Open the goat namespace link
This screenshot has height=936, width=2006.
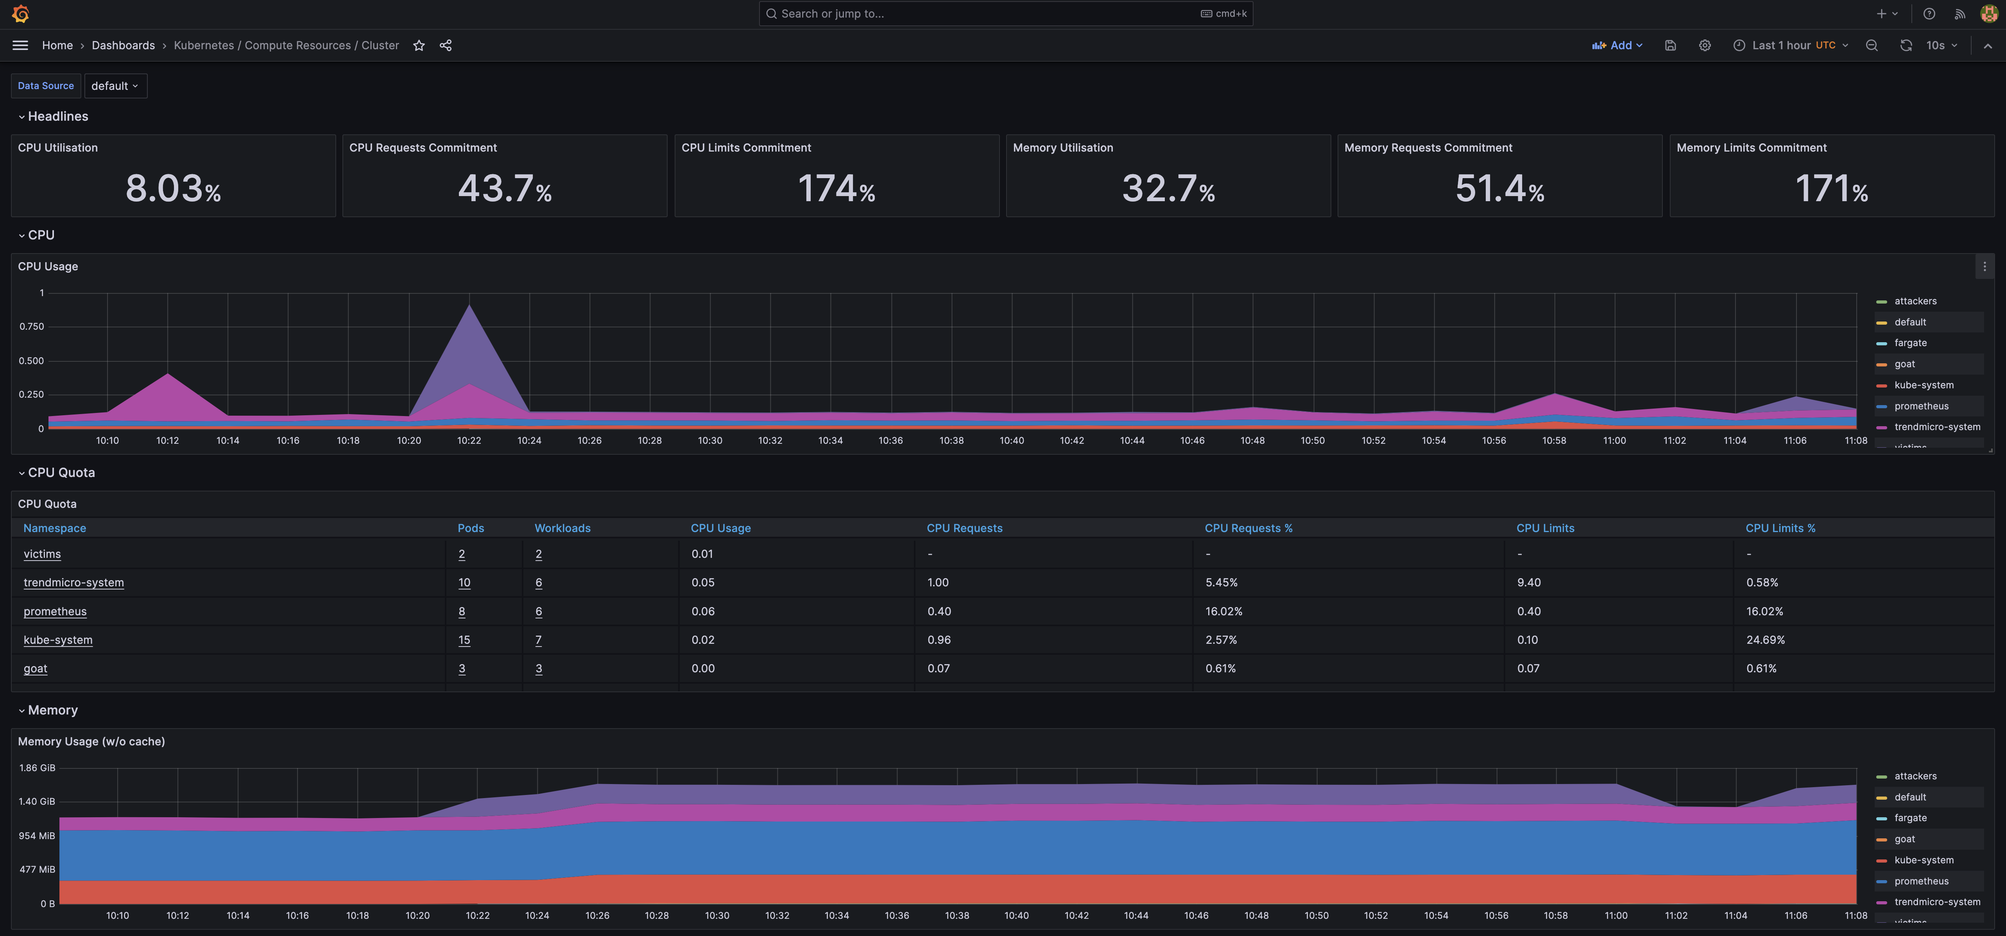pyautogui.click(x=35, y=668)
